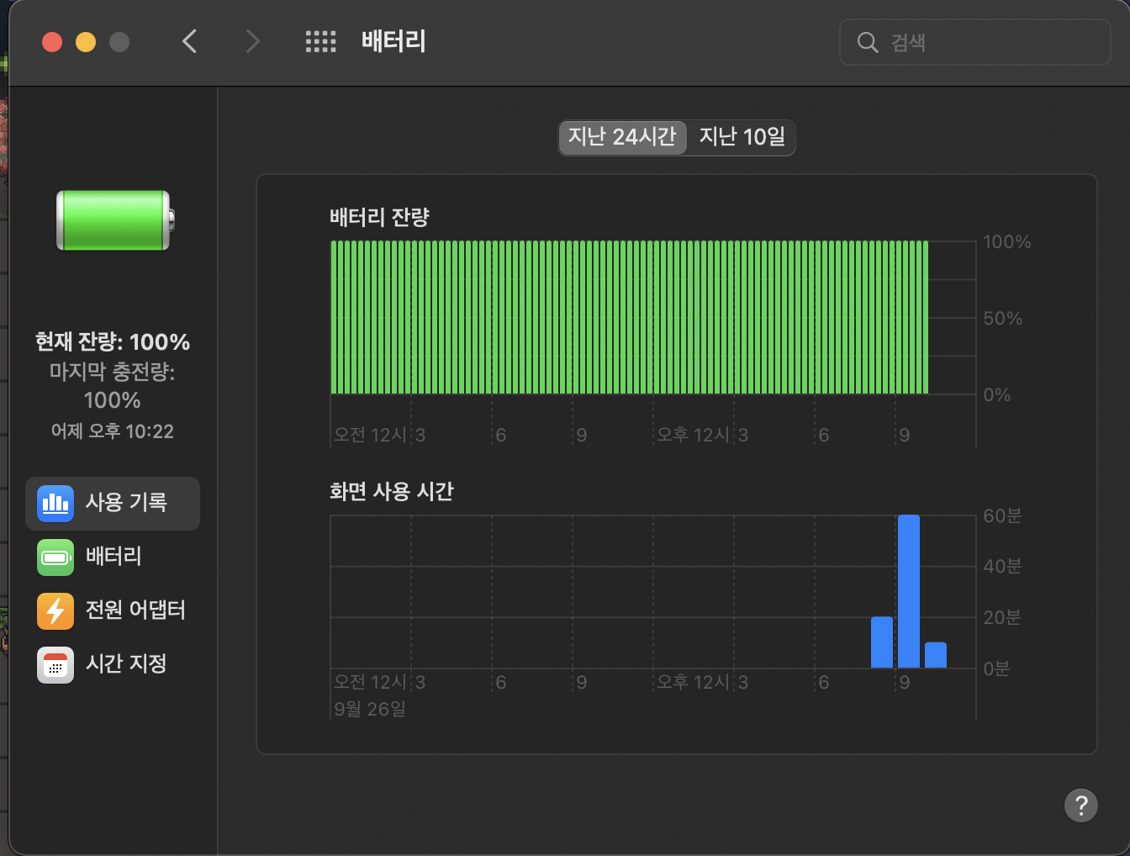Screen dimensions: 1130x856
Task: Select 배터리 in the sidebar list
Action: [x=114, y=557]
